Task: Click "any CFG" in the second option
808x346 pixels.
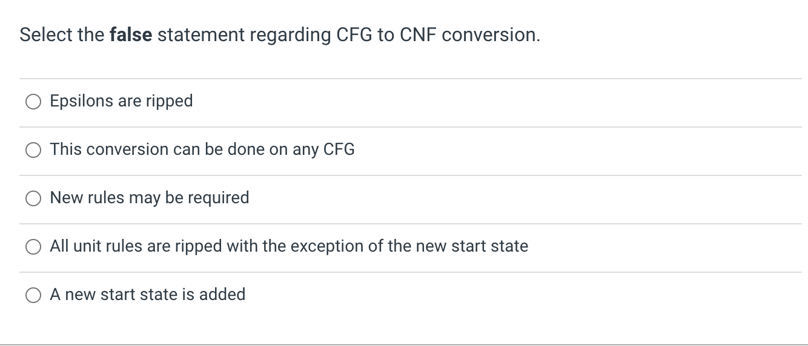Action: [323, 149]
